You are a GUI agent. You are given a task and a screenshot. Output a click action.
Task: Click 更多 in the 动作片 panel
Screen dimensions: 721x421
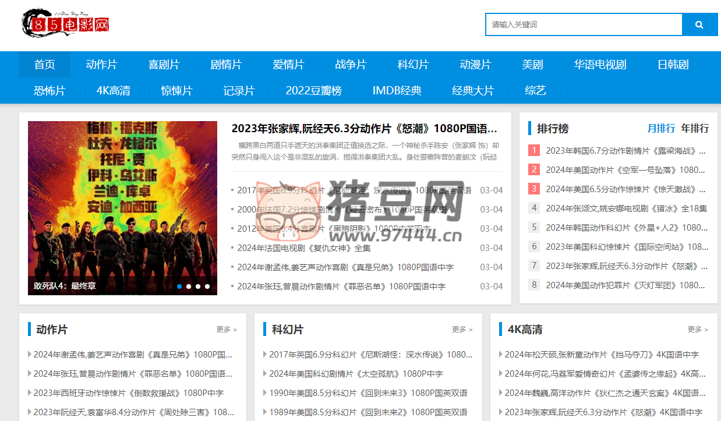pos(227,330)
